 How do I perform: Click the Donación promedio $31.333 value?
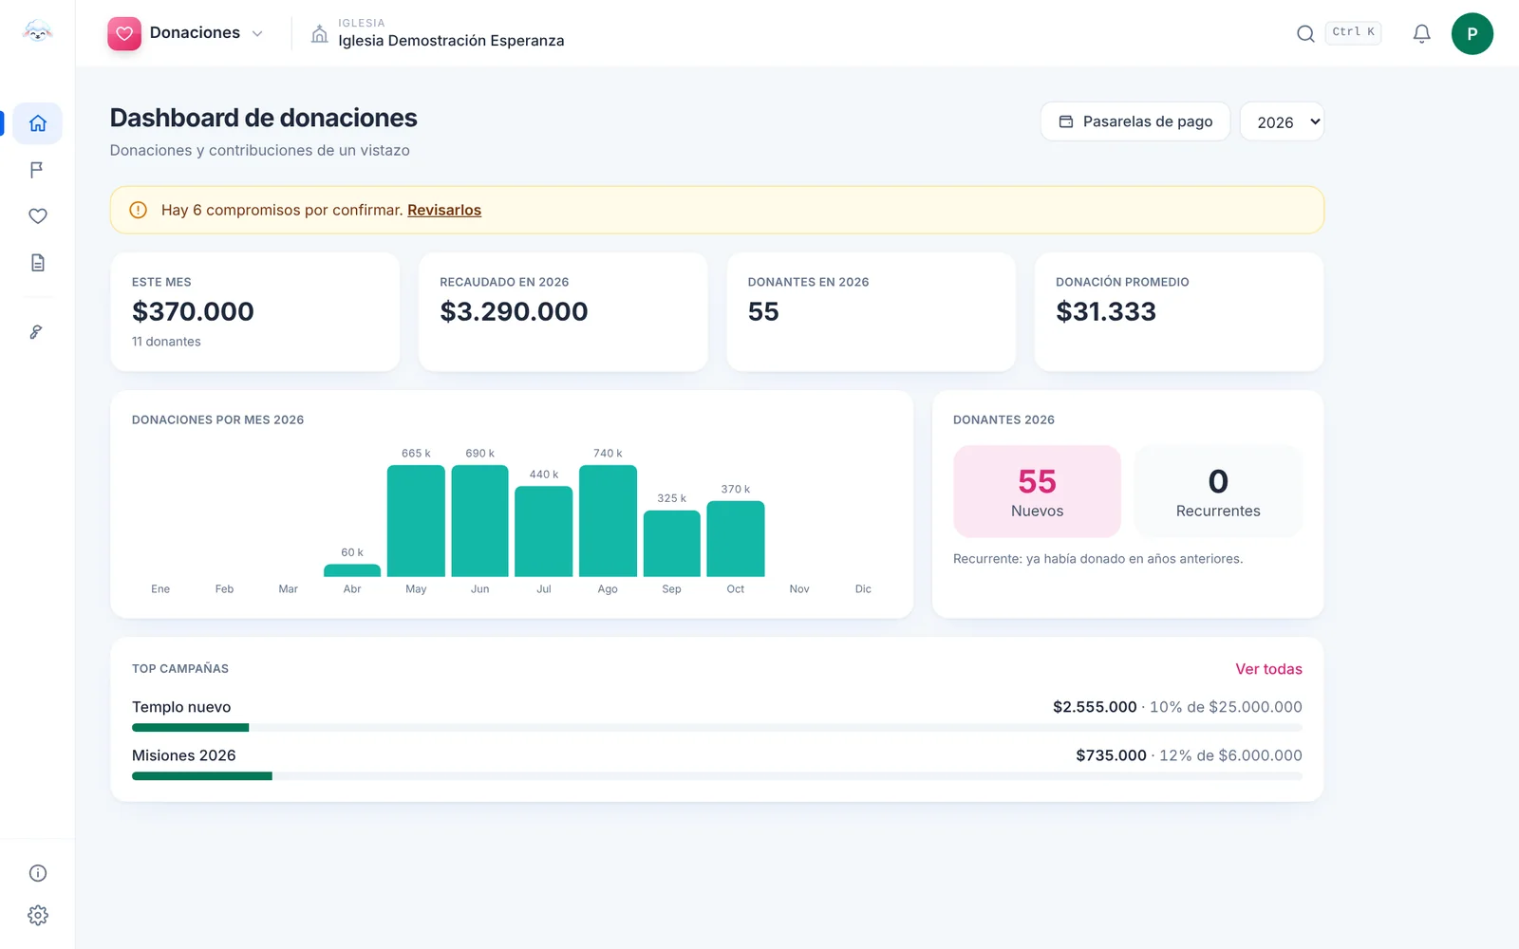pyautogui.click(x=1106, y=311)
